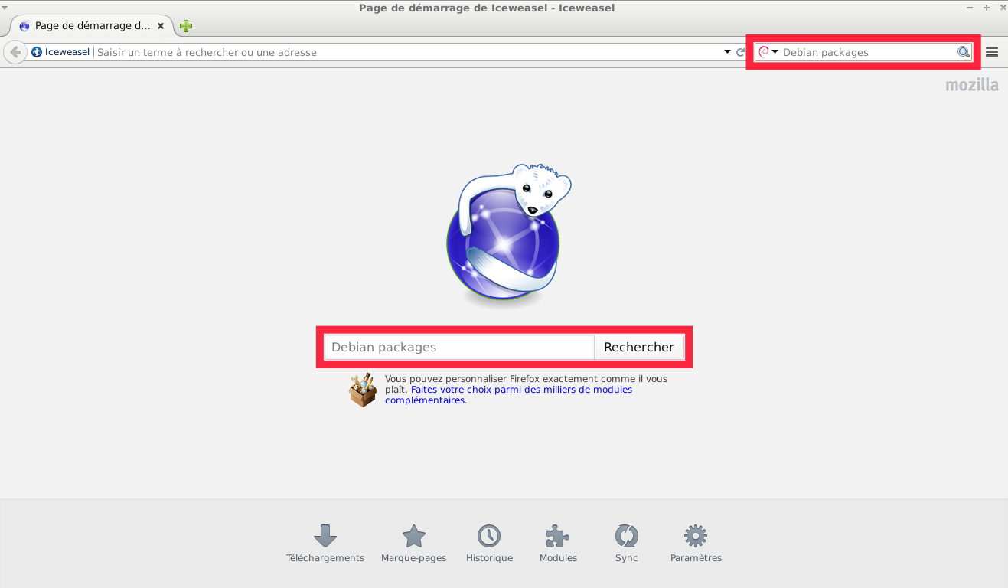1008x588 pixels.
Task: Click the Sync icon
Action: click(x=626, y=536)
